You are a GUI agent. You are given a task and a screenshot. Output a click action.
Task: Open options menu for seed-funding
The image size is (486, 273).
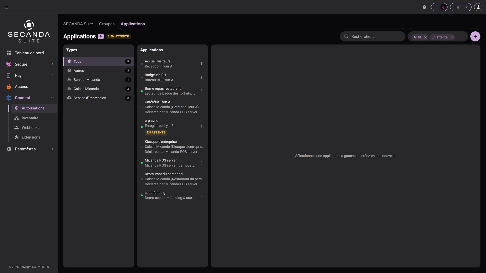pyautogui.click(x=201, y=195)
